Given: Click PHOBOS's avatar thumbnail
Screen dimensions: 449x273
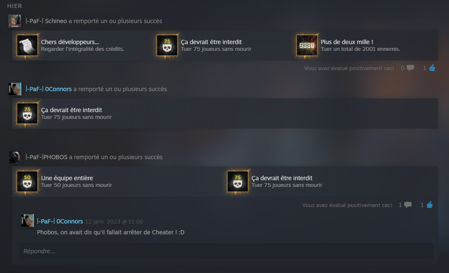Looking at the screenshot, I should (x=15, y=157).
